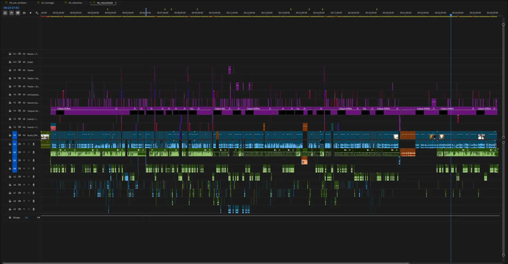Screen dimensions: 508x264
Task: Toggle timeline snapping magnet icon
Action: [11, 13]
